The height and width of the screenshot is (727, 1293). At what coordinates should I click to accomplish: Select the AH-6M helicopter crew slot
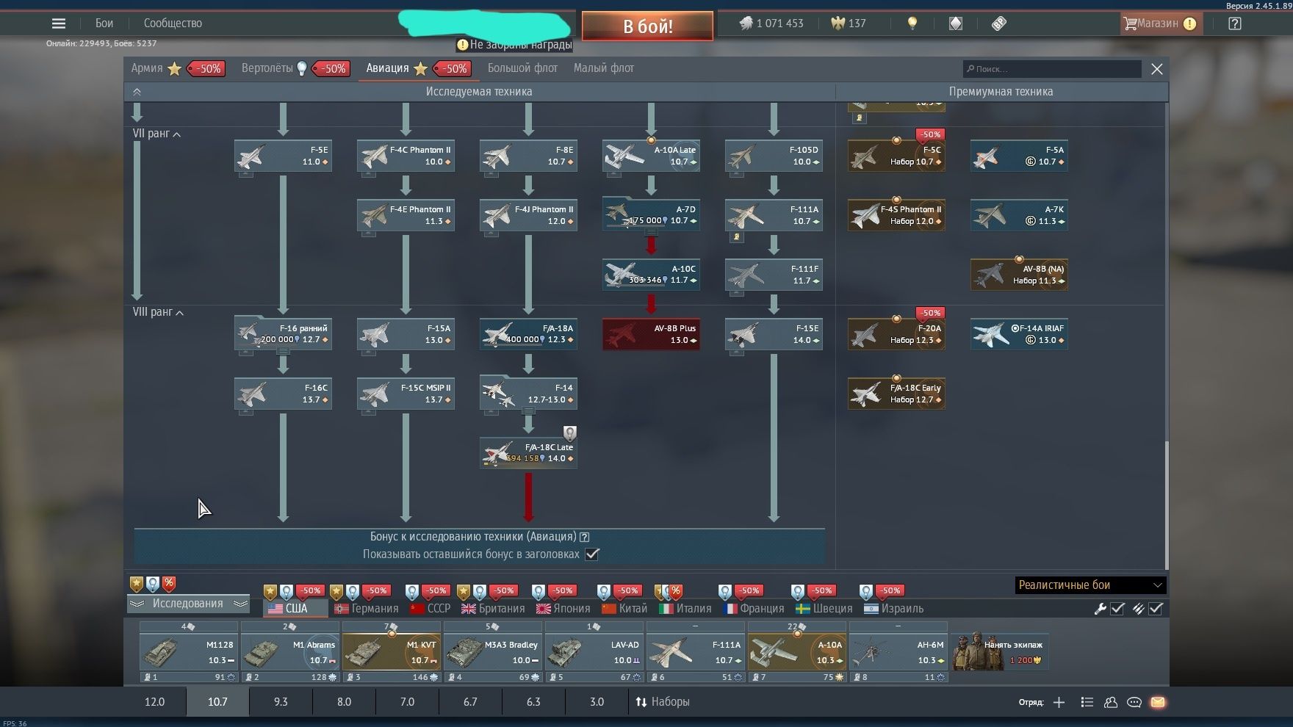pyautogui.click(x=898, y=652)
